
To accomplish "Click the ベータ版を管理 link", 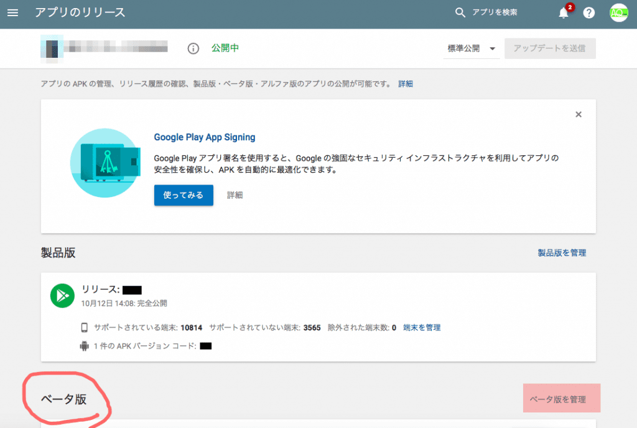I will [557, 399].
